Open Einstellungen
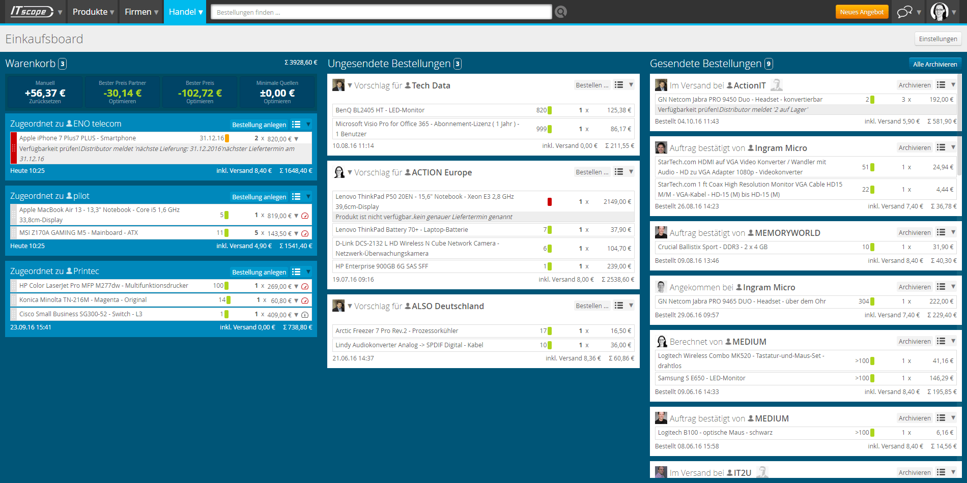This screenshot has height=483, width=967. click(x=937, y=39)
